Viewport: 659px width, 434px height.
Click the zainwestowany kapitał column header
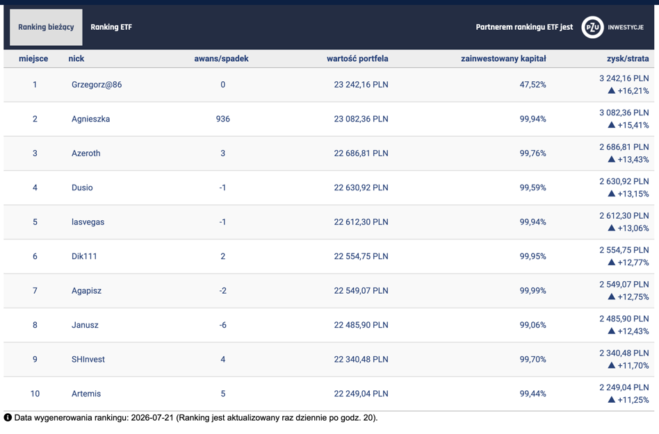(x=503, y=58)
